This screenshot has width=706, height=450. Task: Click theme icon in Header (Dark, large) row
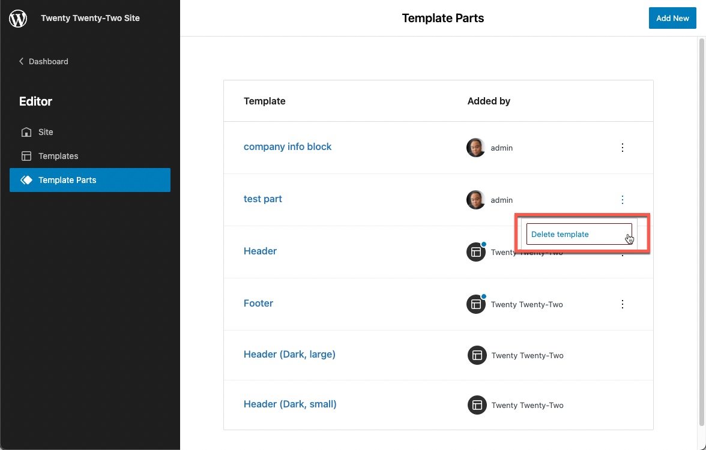click(x=477, y=355)
